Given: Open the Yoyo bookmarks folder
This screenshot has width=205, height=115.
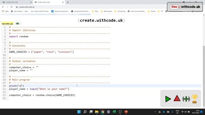Looking at the screenshot, I should pyautogui.click(x=95, y=11).
